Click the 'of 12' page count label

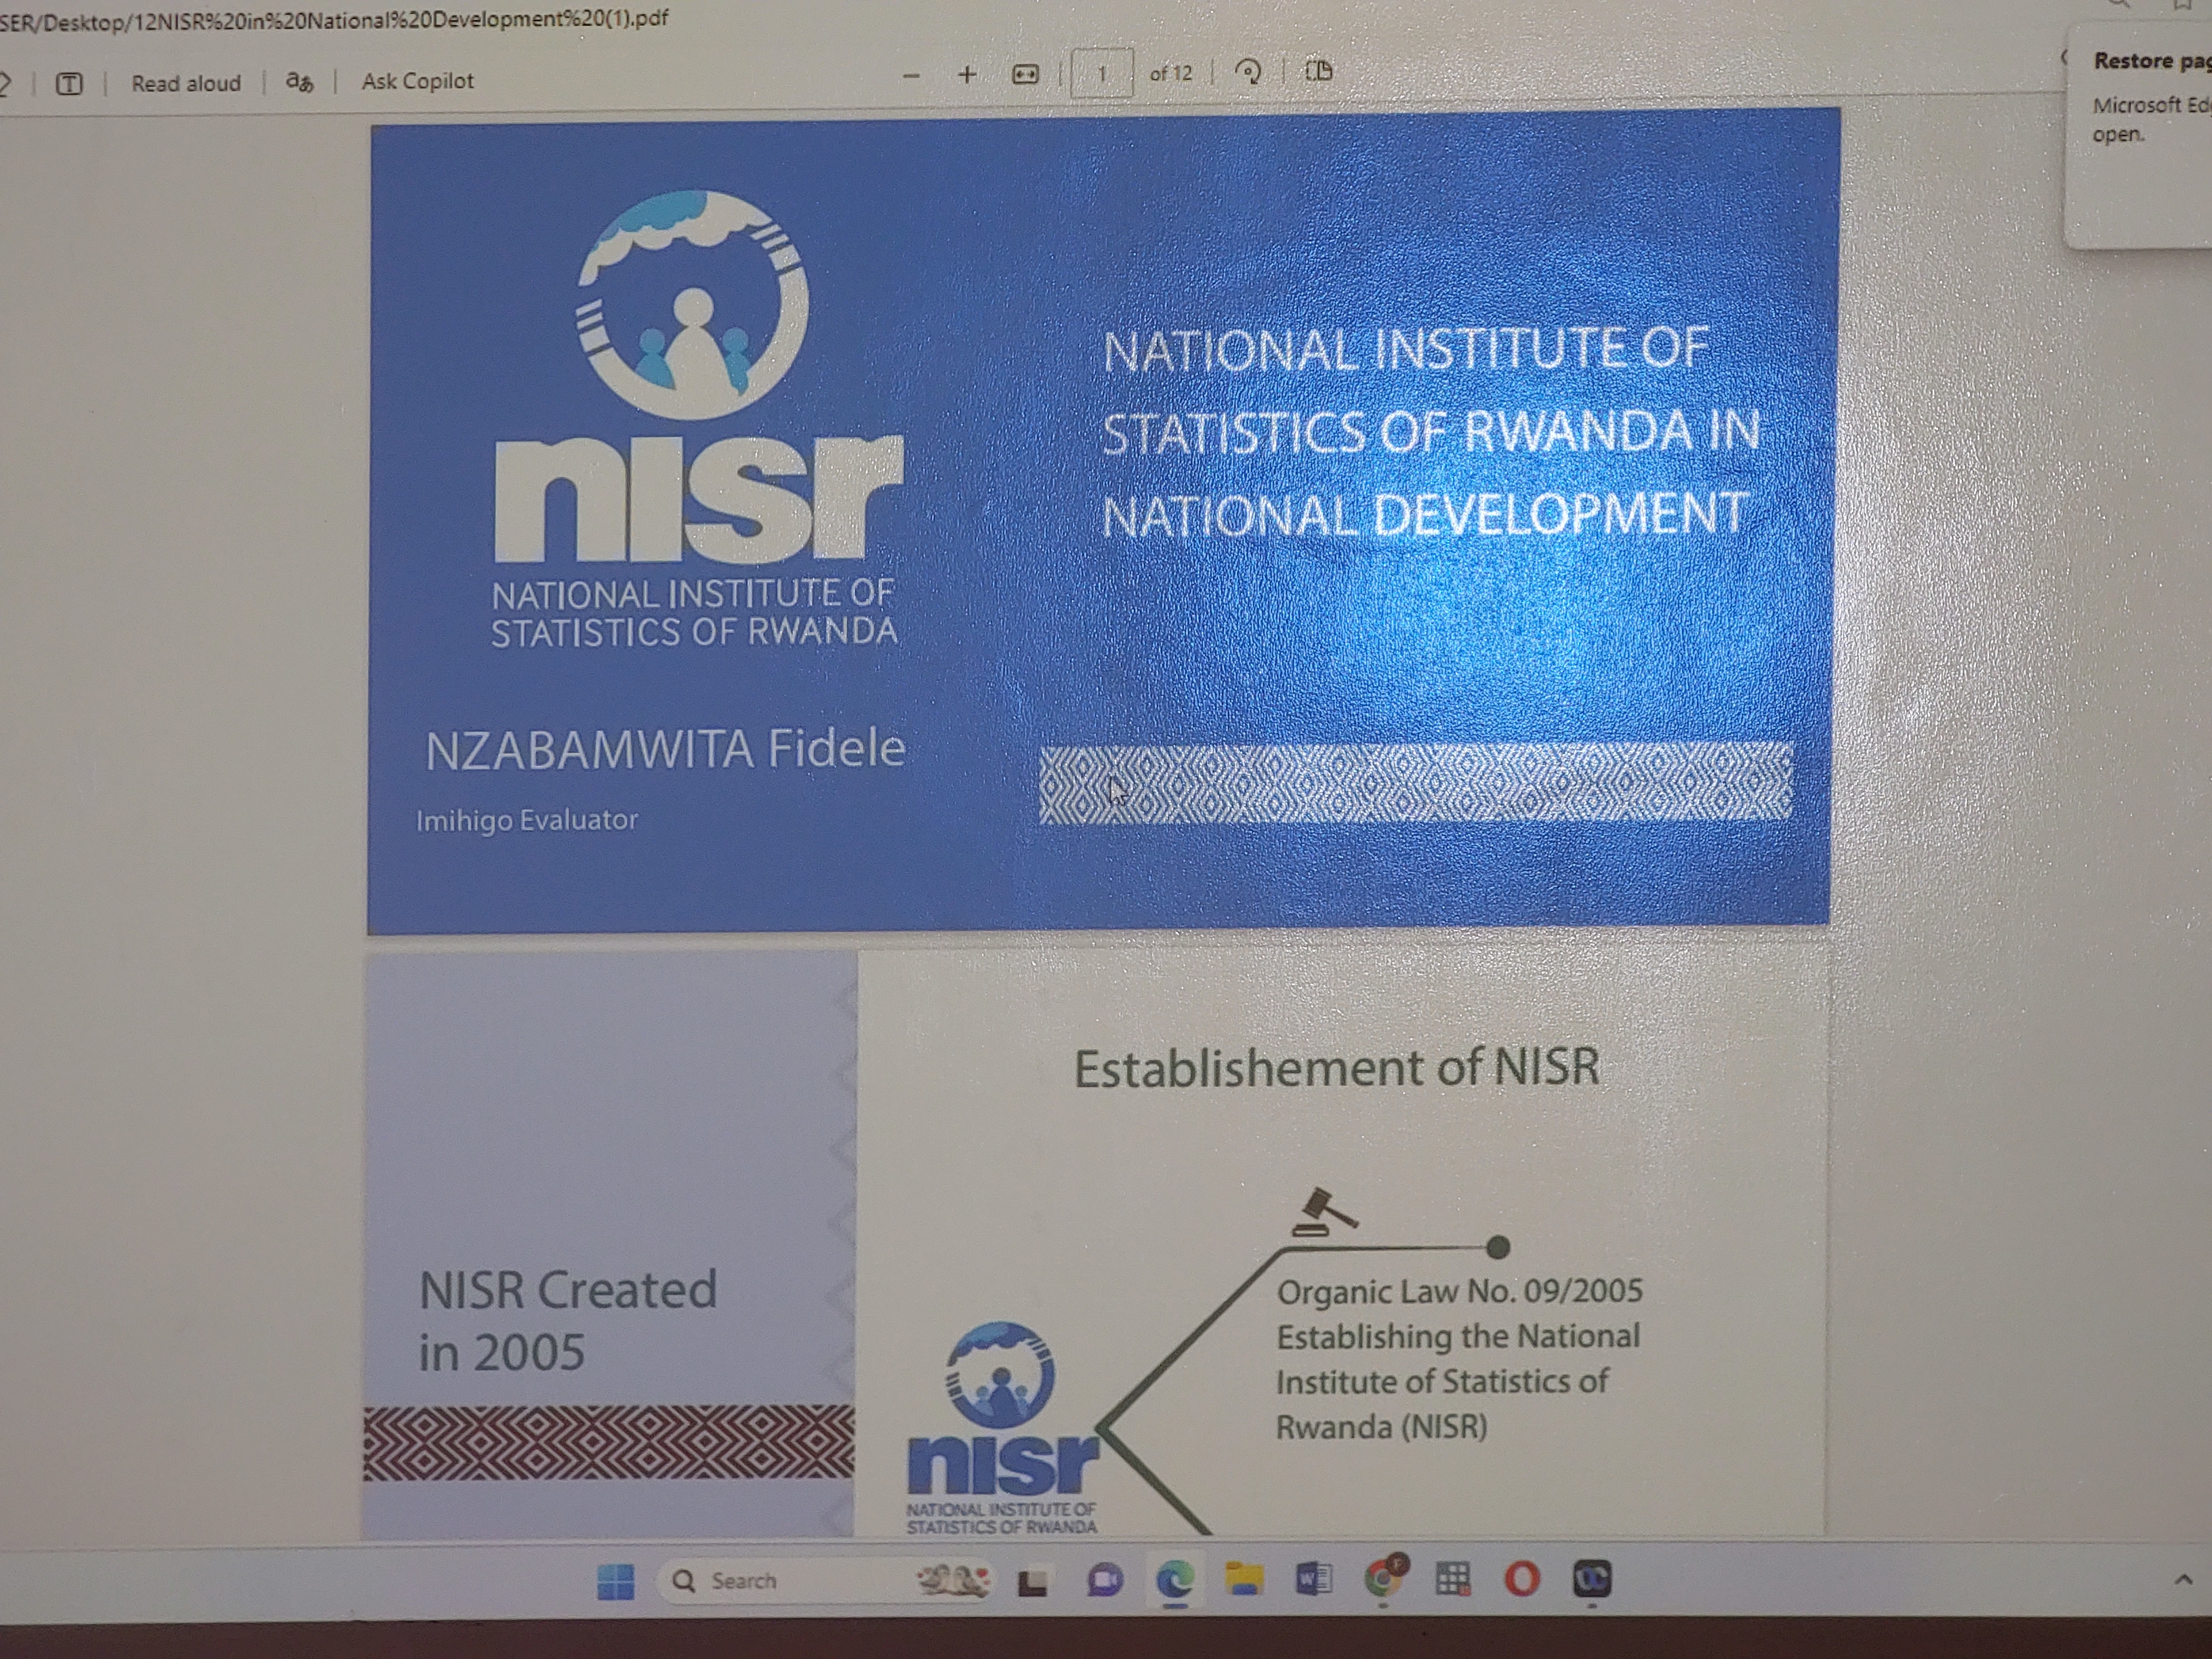click(1171, 74)
